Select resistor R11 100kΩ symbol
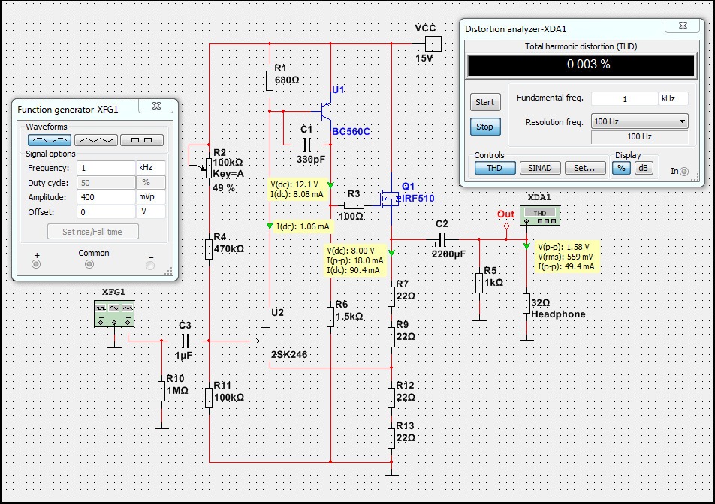The image size is (715, 504). [x=208, y=397]
